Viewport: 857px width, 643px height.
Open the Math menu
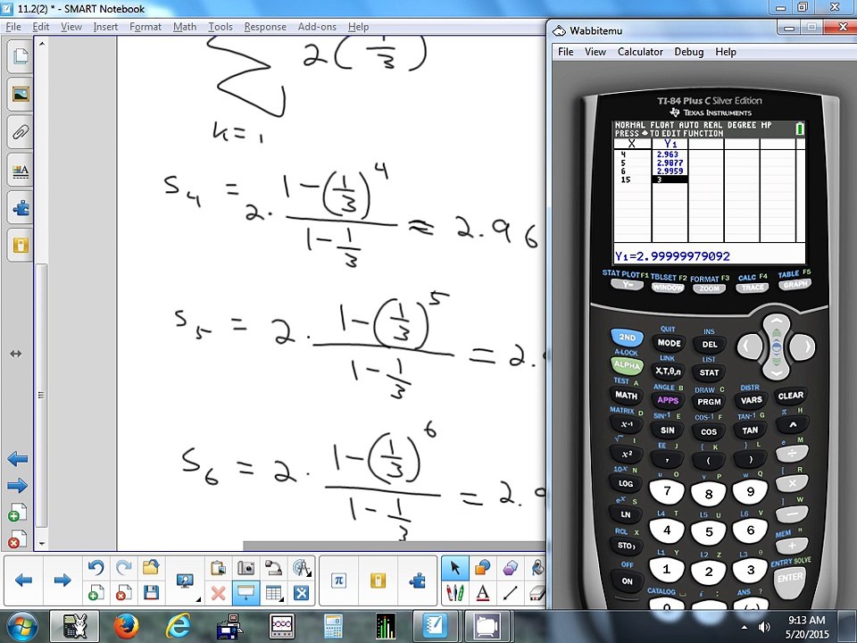tap(185, 27)
